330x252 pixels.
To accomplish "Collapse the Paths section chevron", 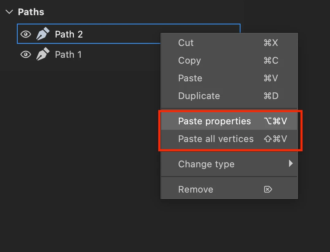I will (9, 12).
